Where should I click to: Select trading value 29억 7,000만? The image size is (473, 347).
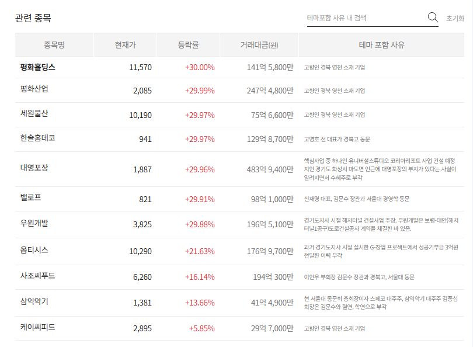pyautogui.click(x=272, y=328)
